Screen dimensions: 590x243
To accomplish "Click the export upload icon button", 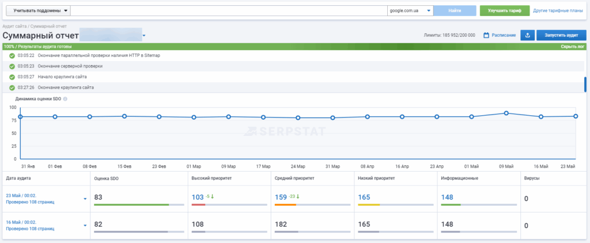I will point(527,35).
